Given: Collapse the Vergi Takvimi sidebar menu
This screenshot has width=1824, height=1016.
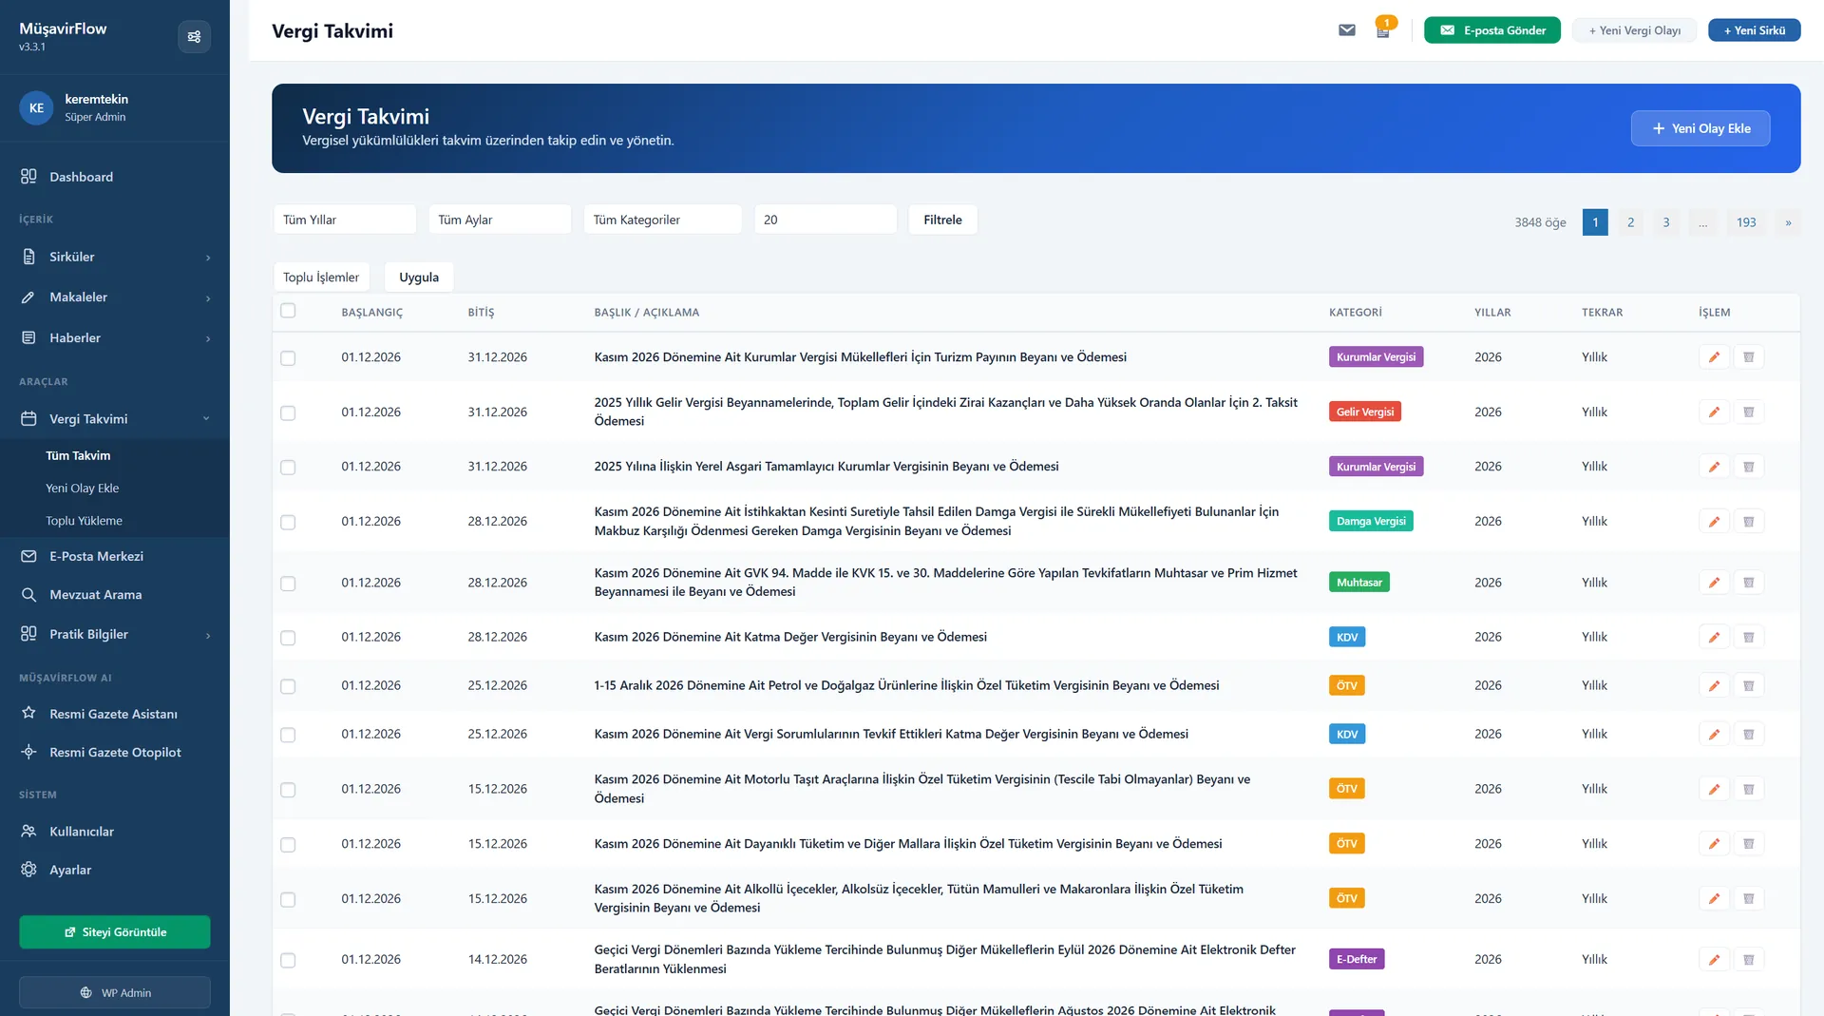Looking at the screenshot, I should (114, 419).
